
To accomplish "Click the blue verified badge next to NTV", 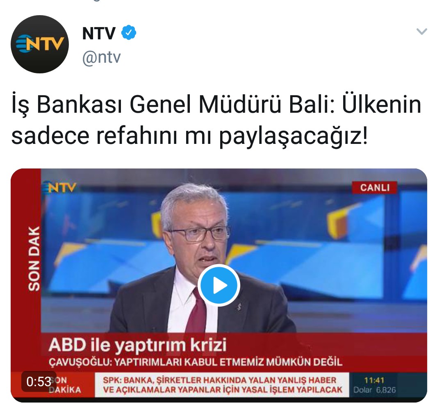I will 129,33.
